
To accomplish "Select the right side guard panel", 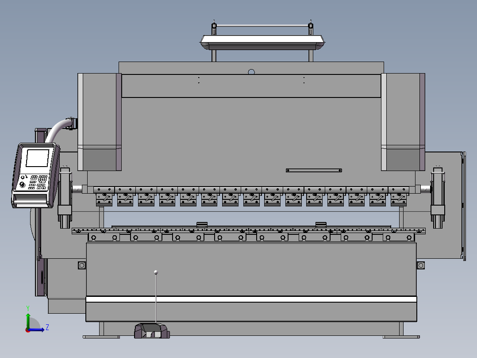I will pos(464,206).
